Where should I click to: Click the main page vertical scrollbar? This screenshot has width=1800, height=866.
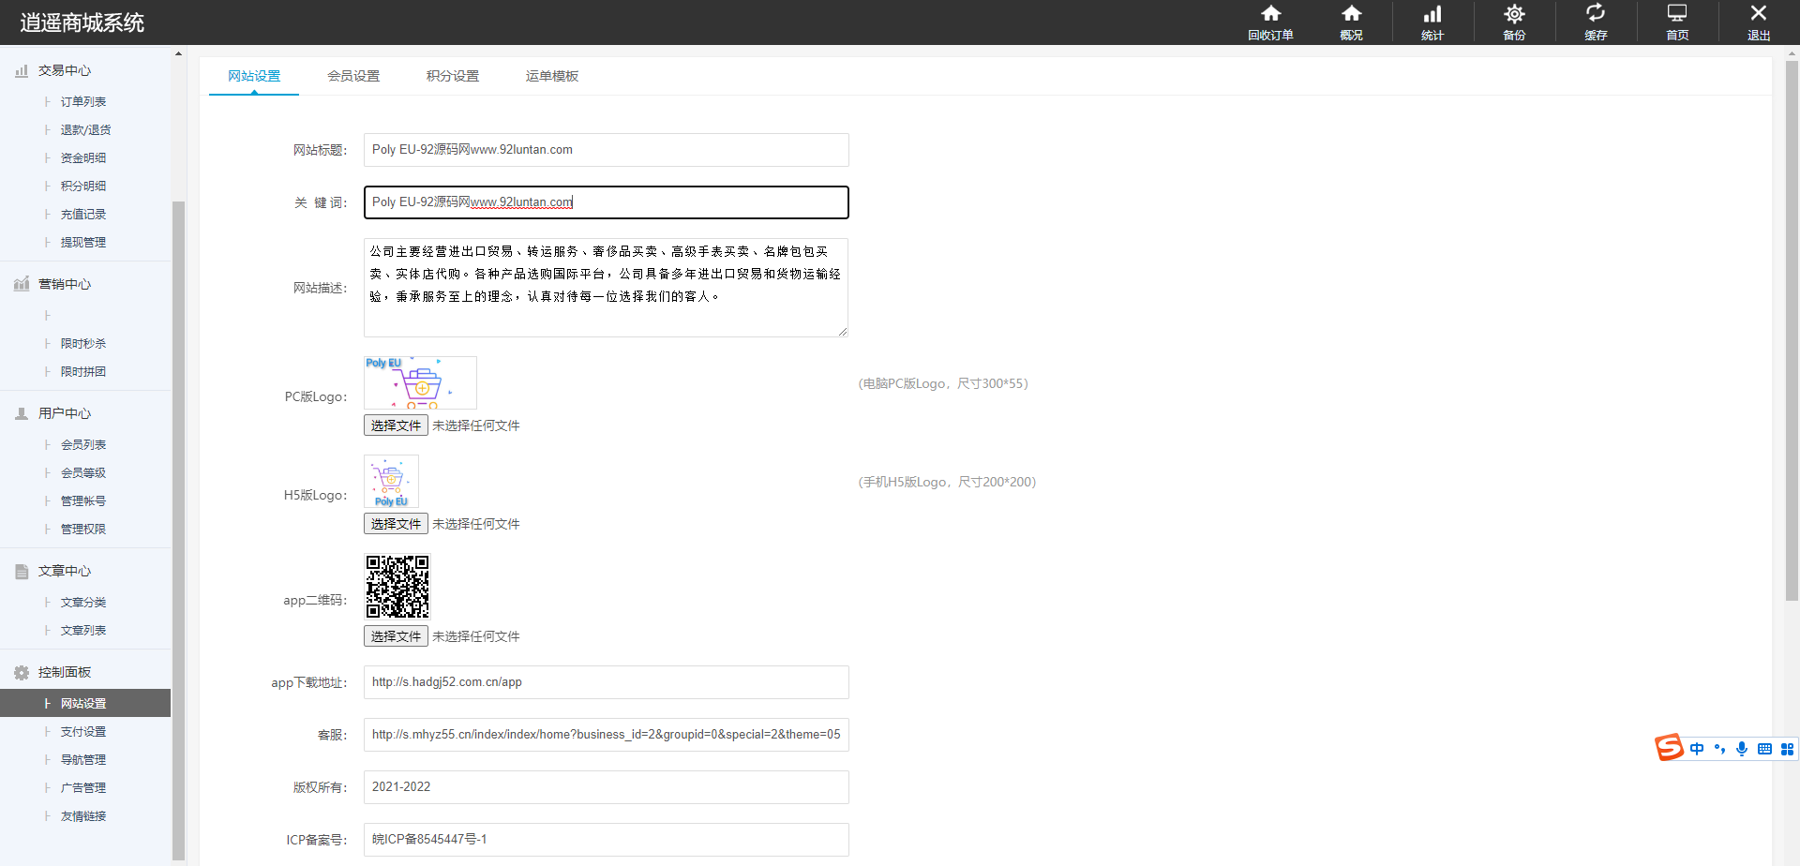pos(1792,331)
